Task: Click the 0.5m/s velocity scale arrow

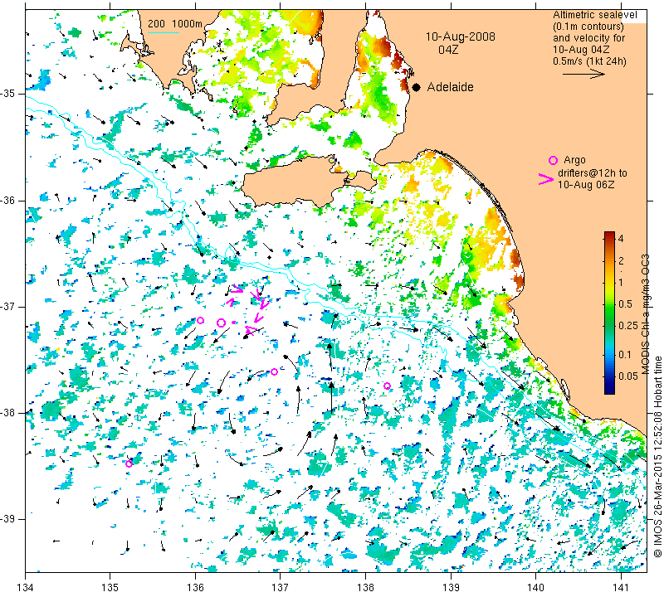Action: click(583, 74)
